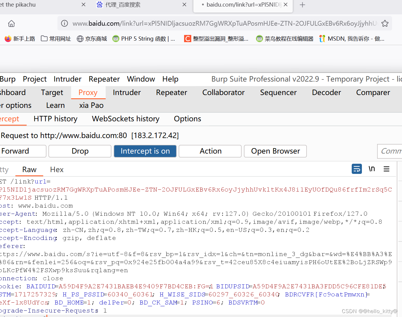
Task: Open the message editor hamburger menu
Action: tap(386, 169)
